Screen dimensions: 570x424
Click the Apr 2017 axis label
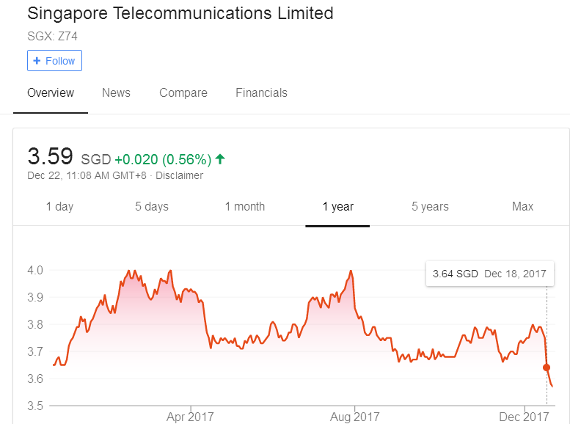190,417
